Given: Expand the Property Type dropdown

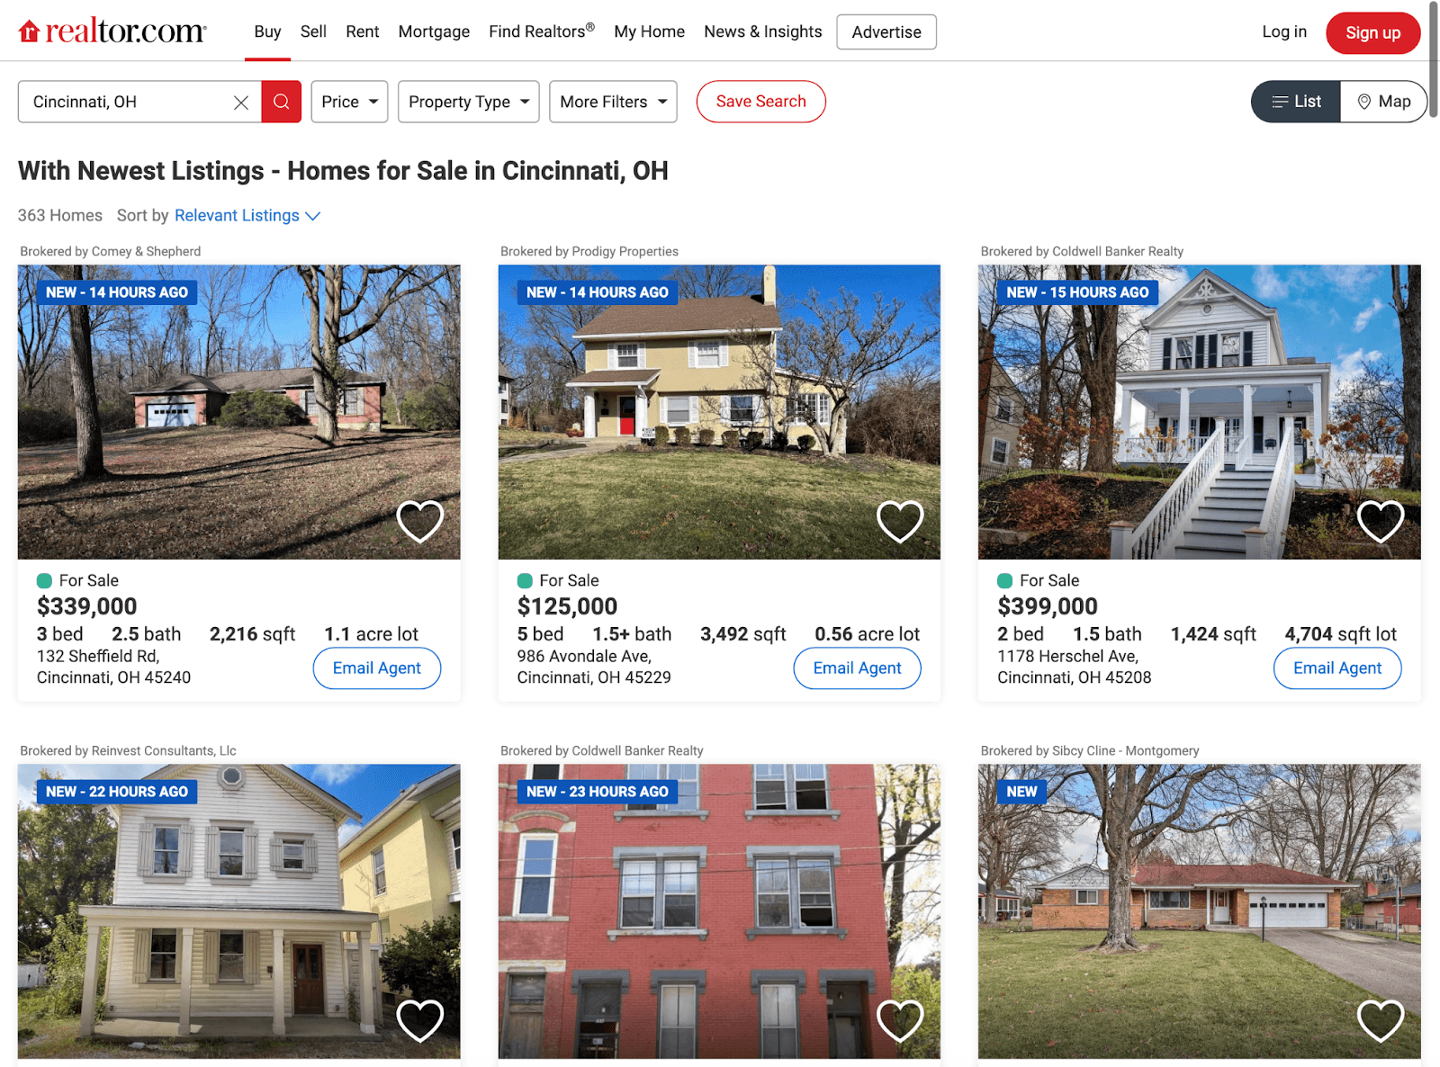Looking at the screenshot, I should pos(468,102).
